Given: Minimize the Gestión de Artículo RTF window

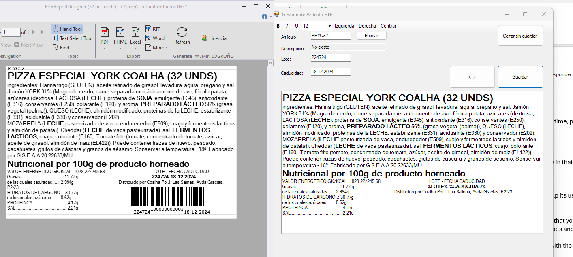Looking at the screenshot, I should point(507,14).
